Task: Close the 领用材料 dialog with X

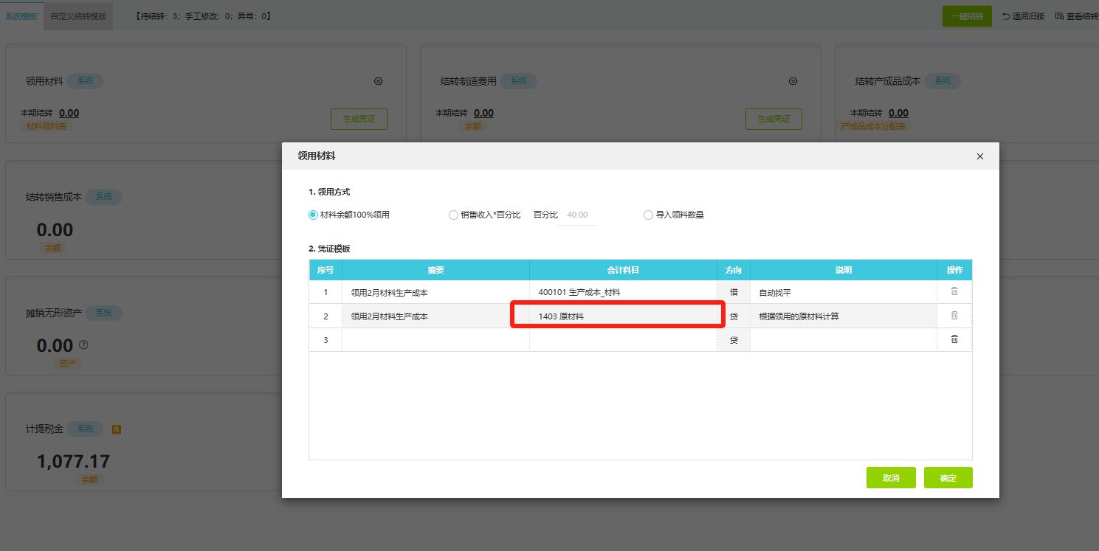Action: pos(980,156)
